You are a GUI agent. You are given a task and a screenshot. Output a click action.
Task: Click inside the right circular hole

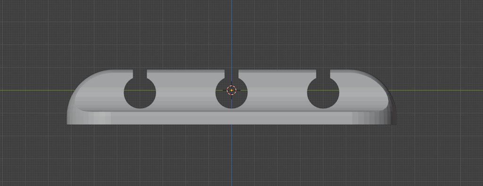(323, 93)
